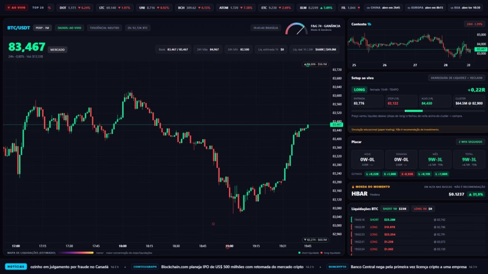Click the ALVO (1R) 84,430 box
The height and width of the screenshot is (274, 488).
(x=435, y=101)
